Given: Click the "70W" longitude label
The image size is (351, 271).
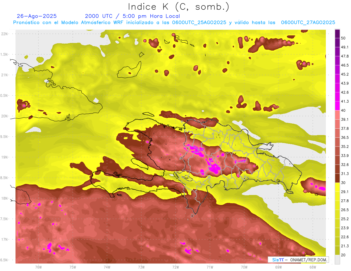Looking at the screenshot, I should 244,267.
